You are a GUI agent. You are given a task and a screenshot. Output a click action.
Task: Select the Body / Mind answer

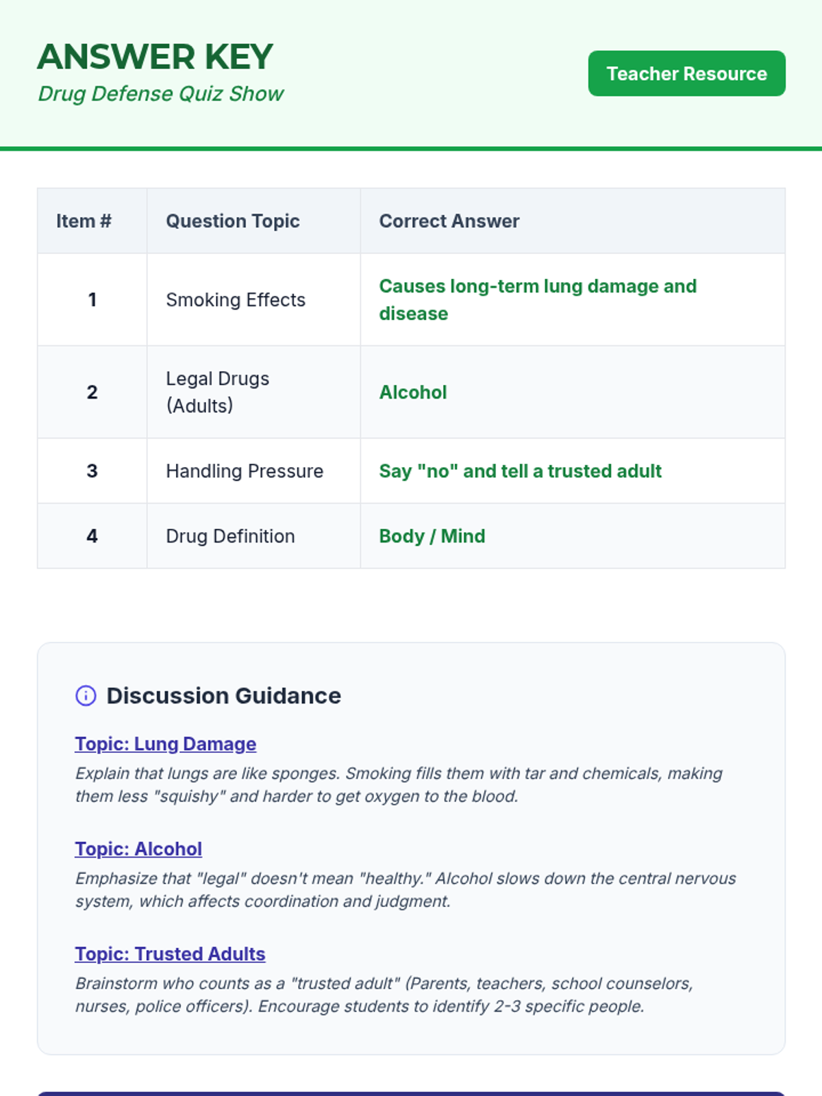432,536
